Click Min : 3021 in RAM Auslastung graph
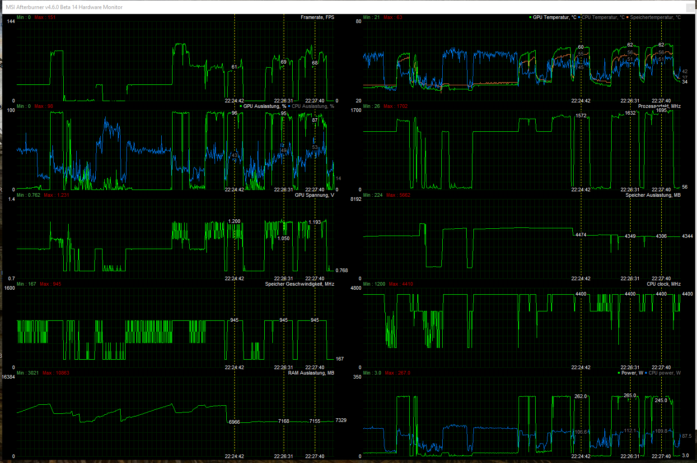Viewport: 697px width, 463px height. 28,373
